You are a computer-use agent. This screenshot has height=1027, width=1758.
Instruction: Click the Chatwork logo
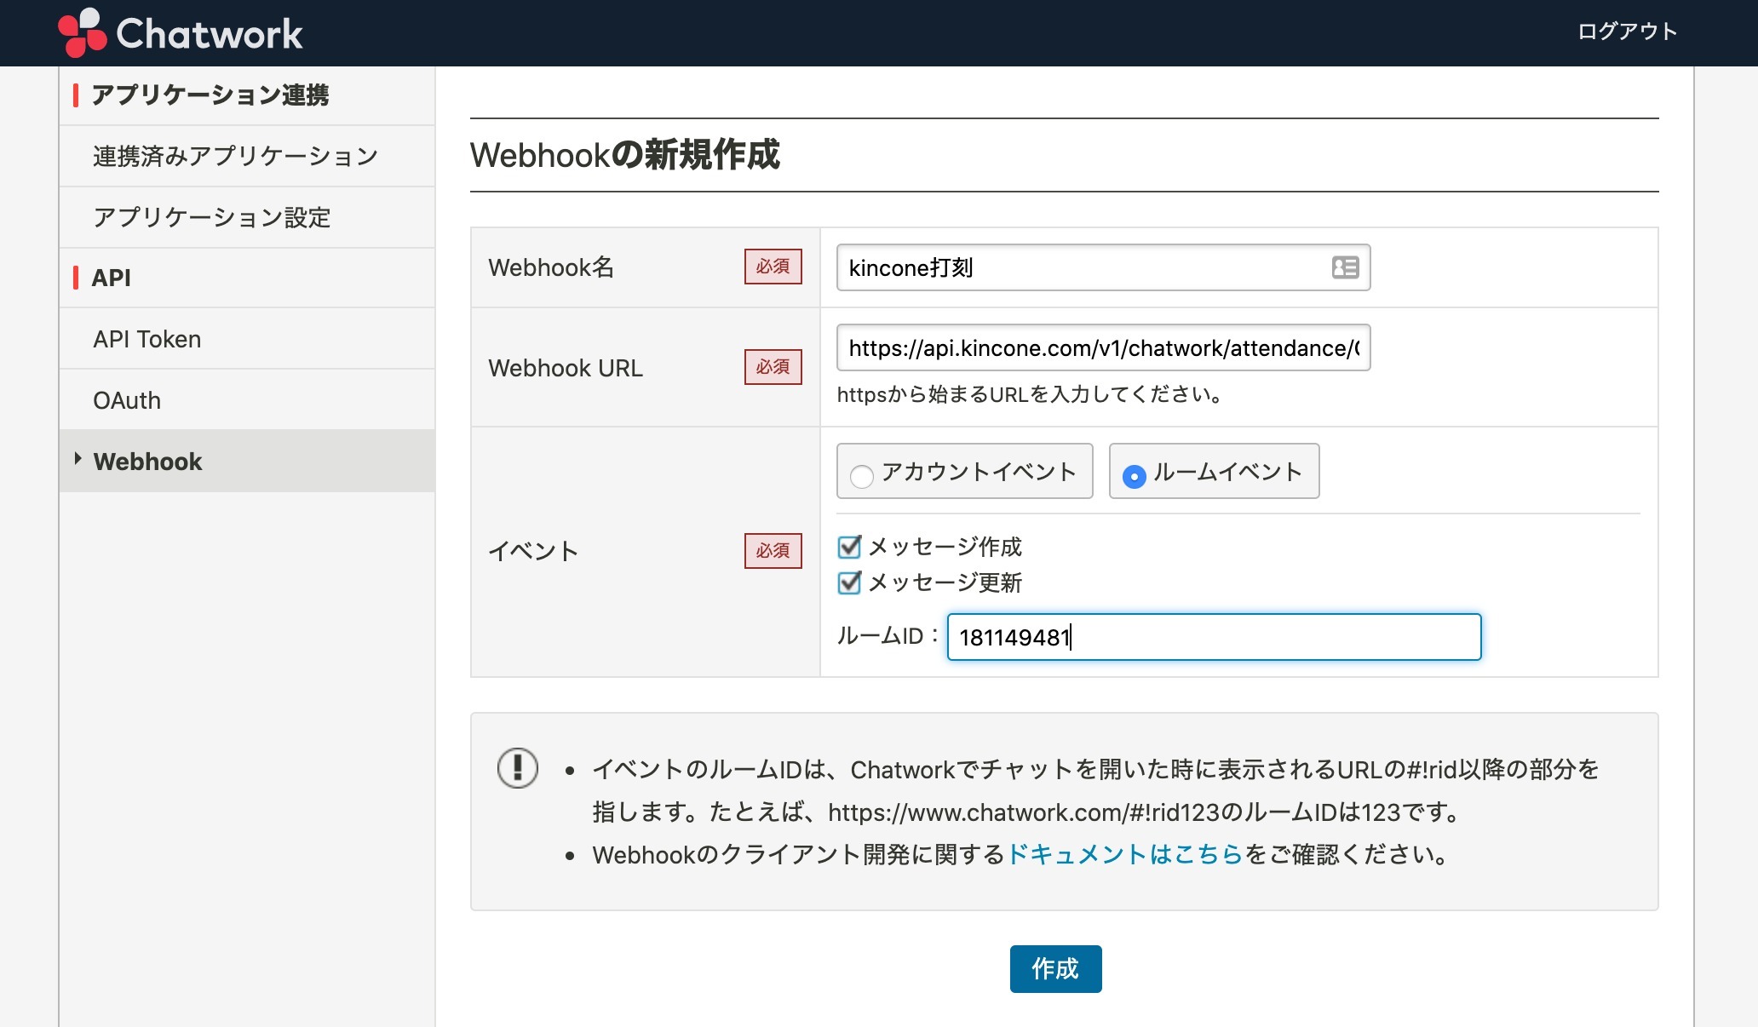click(x=180, y=33)
